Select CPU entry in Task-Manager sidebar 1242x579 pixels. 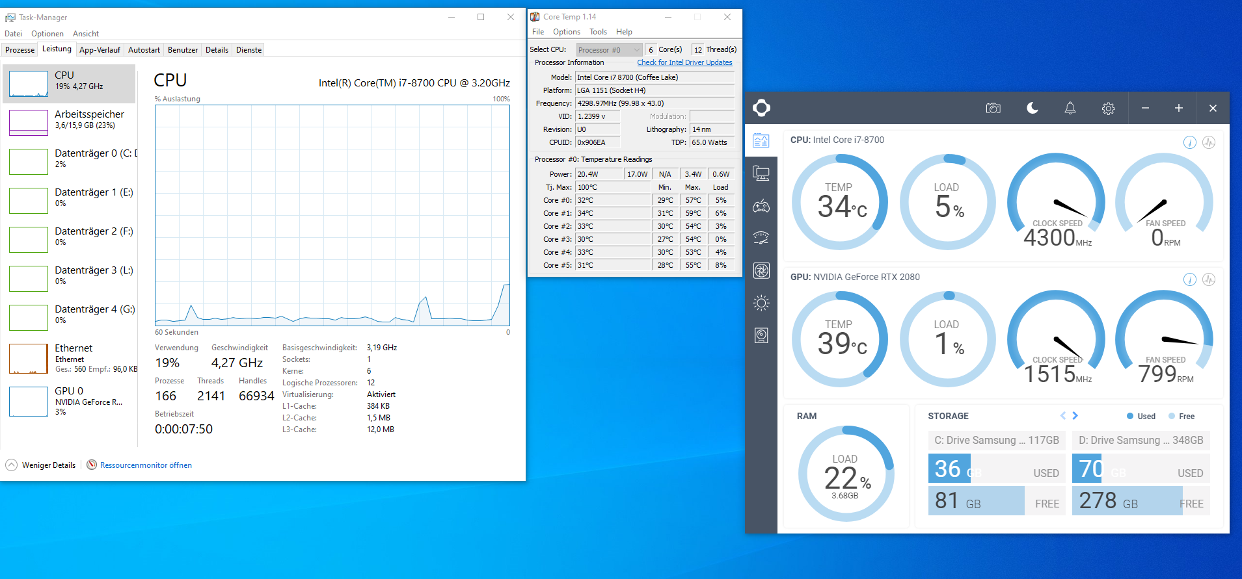(x=69, y=84)
